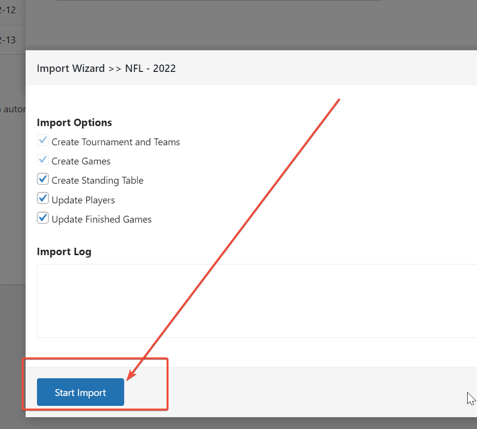Disable Update Finished Games option

[x=43, y=218]
